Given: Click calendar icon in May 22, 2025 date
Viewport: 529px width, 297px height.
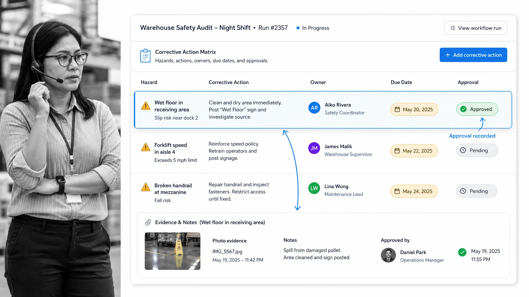Looking at the screenshot, I should [397, 151].
